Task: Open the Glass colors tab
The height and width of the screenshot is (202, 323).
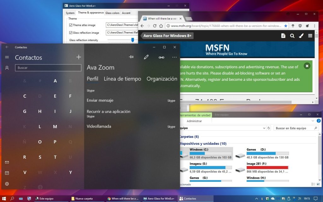Action: click(x=112, y=13)
